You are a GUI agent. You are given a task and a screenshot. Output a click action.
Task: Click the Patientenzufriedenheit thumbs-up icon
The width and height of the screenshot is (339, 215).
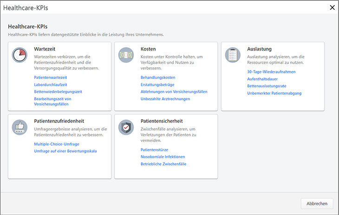coord(20,127)
